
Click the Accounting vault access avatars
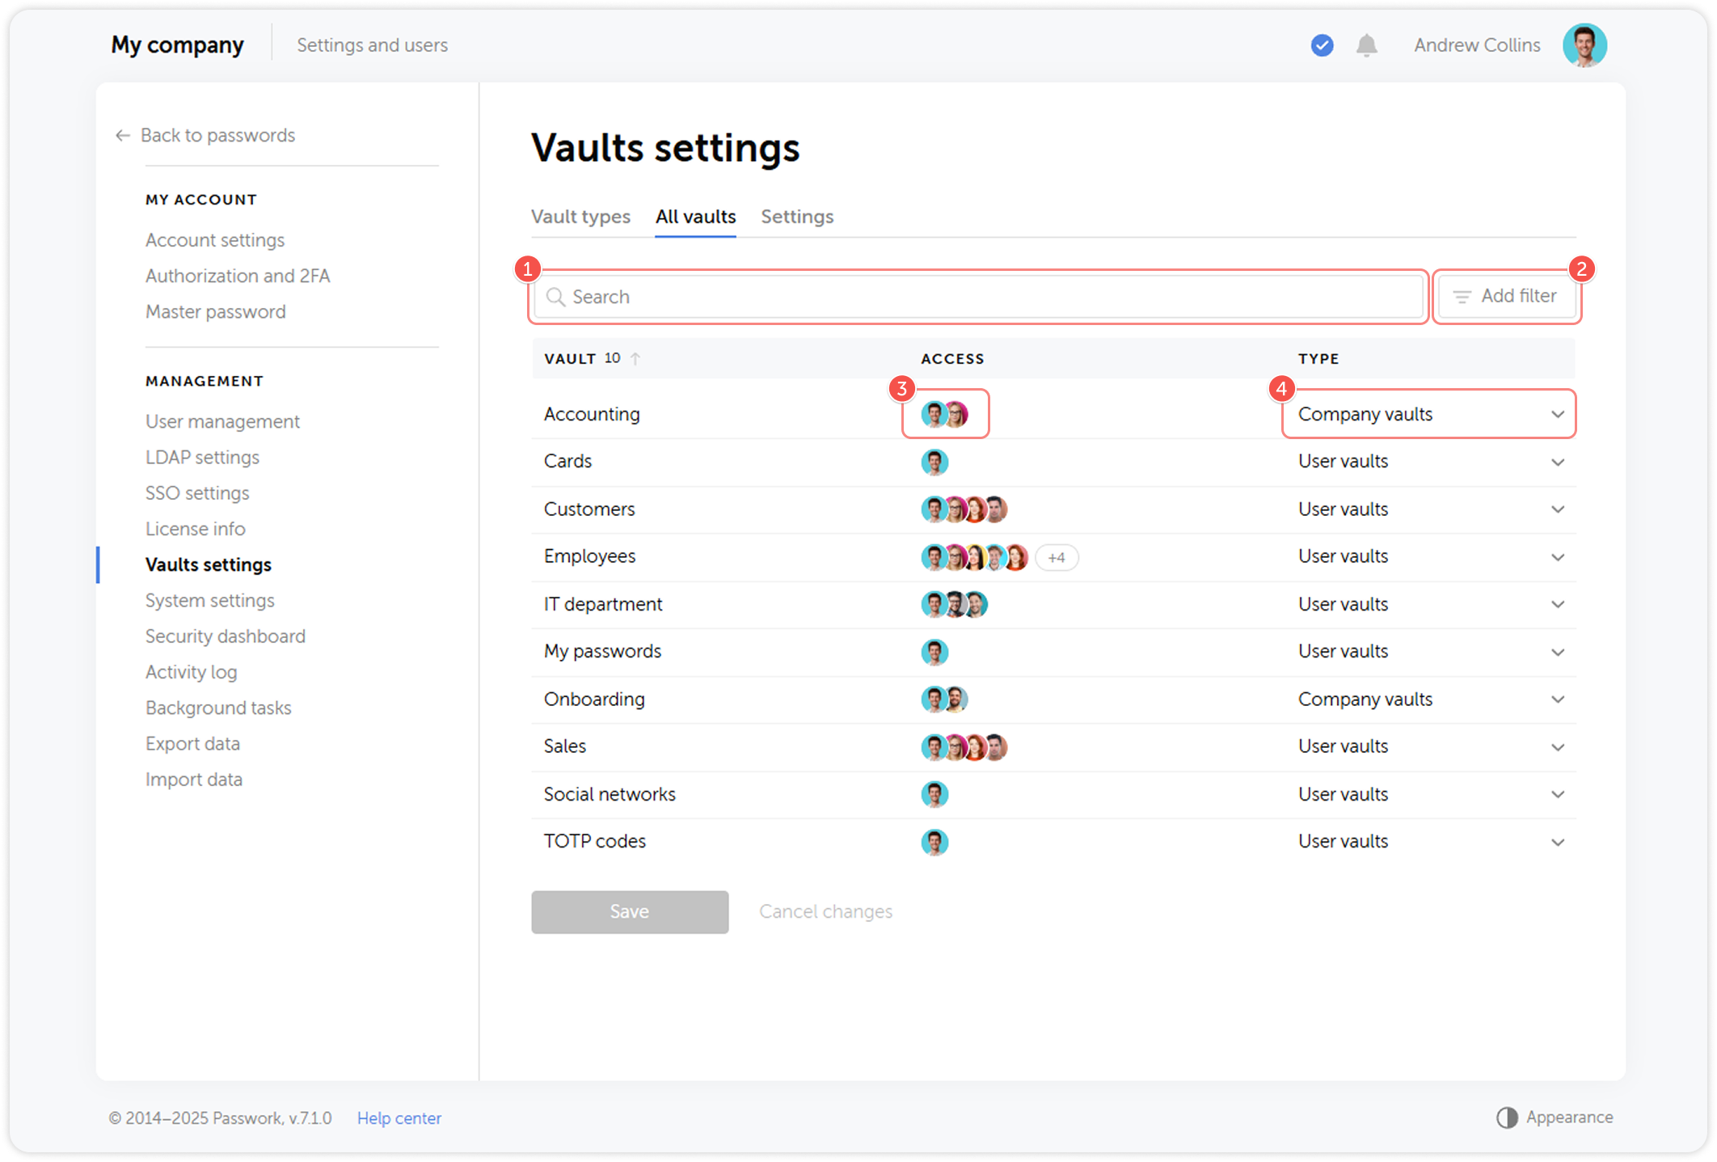click(944, 414)
